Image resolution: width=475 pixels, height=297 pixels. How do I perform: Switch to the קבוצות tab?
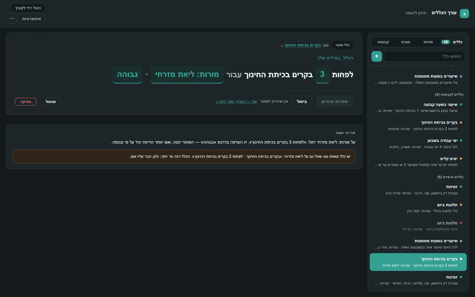coord(383,42)
